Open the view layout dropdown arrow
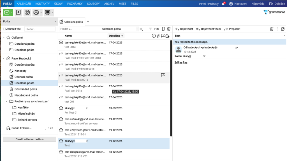287x161 pixels. pyautogui.click(x=52, y=12)
